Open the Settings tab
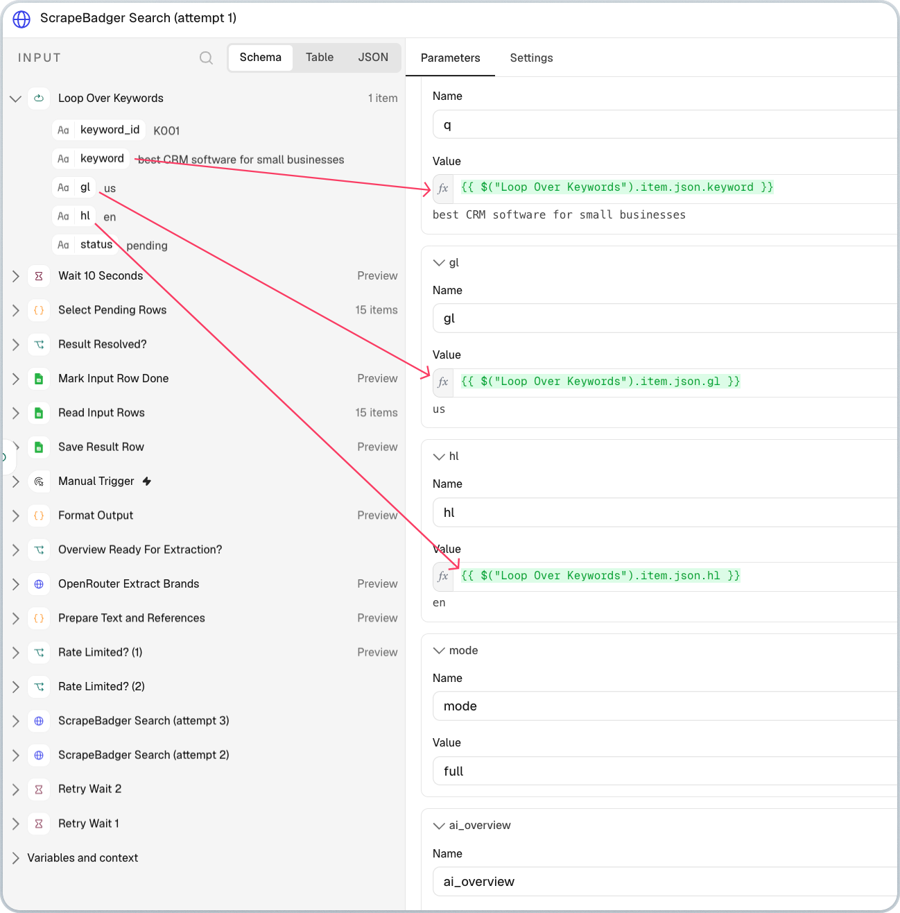The width and height of the screenshot is (900, 913). click(x=531, y=58)
